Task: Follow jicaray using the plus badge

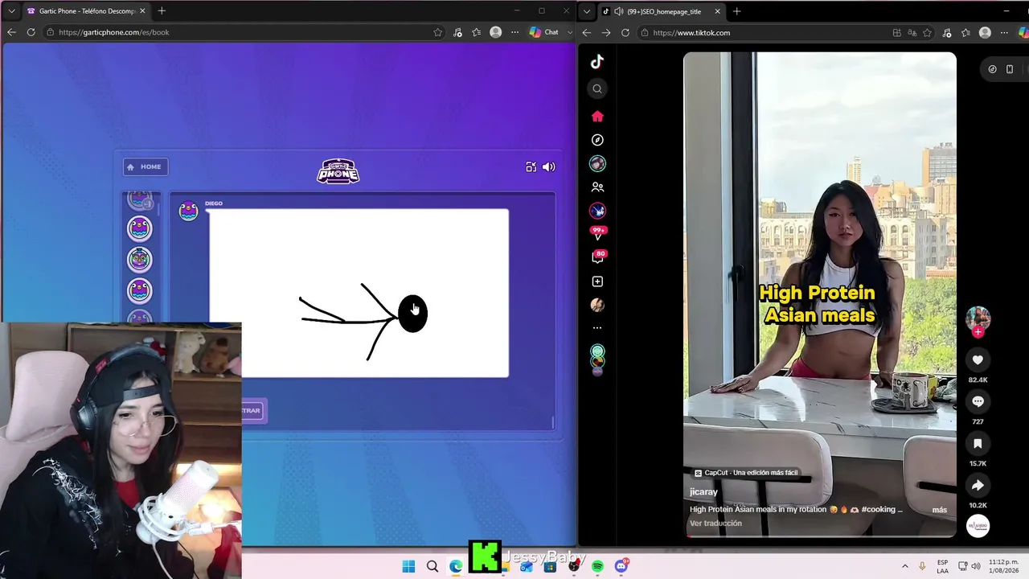Action: (x=978, y=331)
